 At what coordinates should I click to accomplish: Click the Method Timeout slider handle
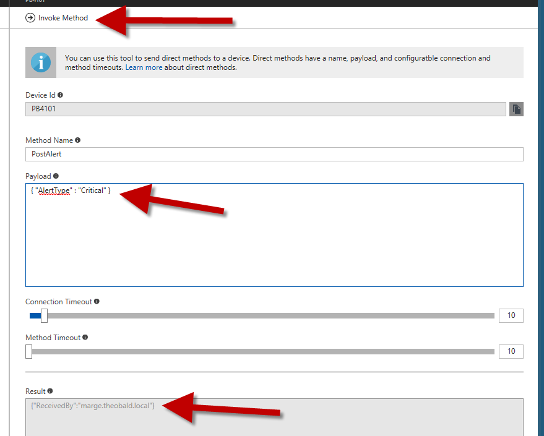[x=29, y=351]
